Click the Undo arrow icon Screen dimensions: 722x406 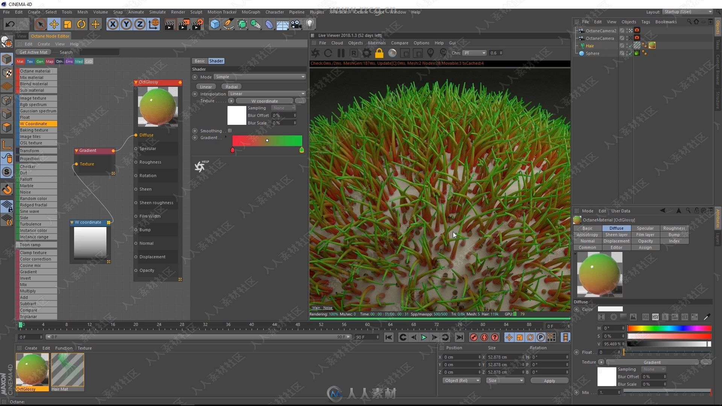[10, 24]
